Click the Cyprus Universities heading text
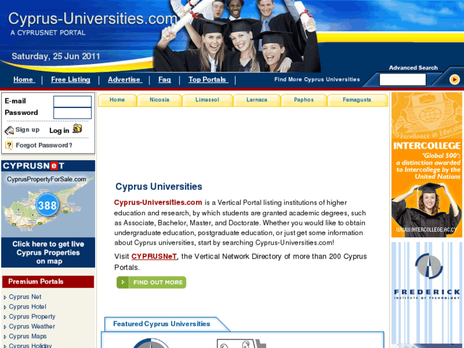This screenshot has width=464, height=348. coord(159,186)
